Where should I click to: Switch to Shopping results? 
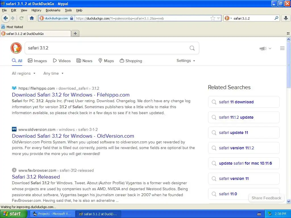tap(131, 61)
